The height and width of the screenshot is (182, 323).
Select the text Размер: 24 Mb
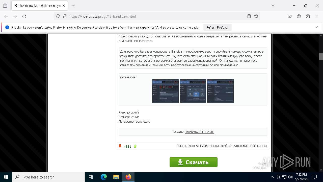coord(129,117)
